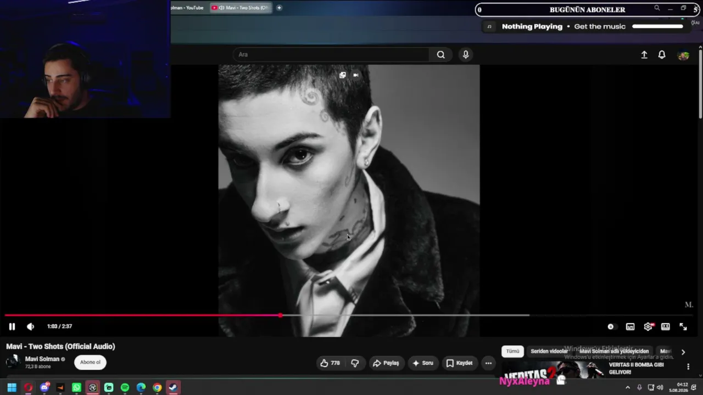Start voice search with the microphone icon

(466, 54)
